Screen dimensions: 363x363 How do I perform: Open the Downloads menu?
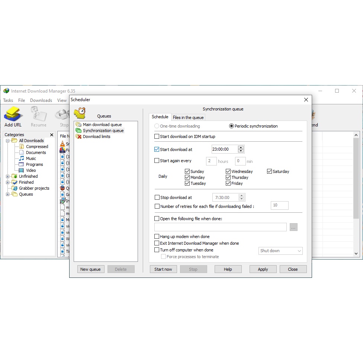coord(41,100)
